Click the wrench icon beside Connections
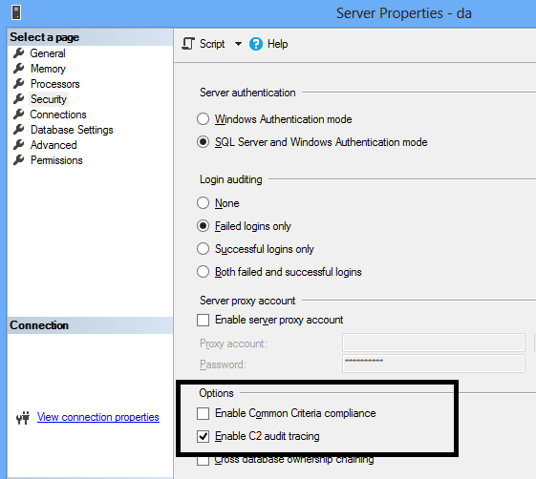 click(x=19, y=115)
